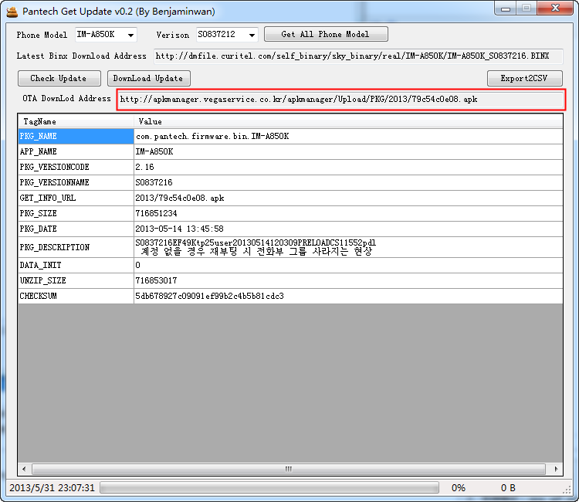Click the 5db678927c09091ef99b2c4b5b81cdc3 checksum value
This screenshot has height=502, width=579.
click(348, 297)
